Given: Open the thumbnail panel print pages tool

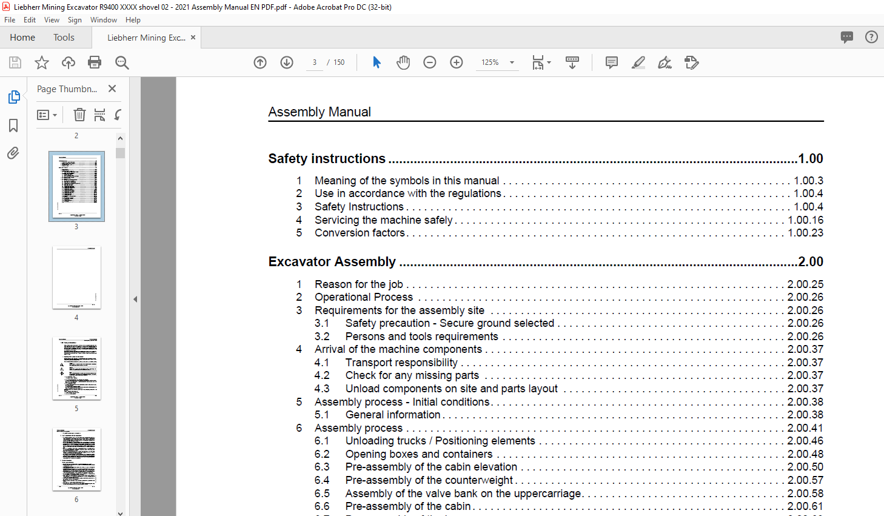Looking at the screenshot, I should point(100,115).
